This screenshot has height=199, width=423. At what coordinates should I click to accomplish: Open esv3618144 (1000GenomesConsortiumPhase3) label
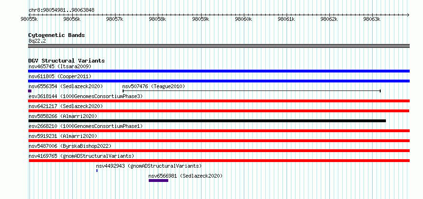tap(86, 96)
